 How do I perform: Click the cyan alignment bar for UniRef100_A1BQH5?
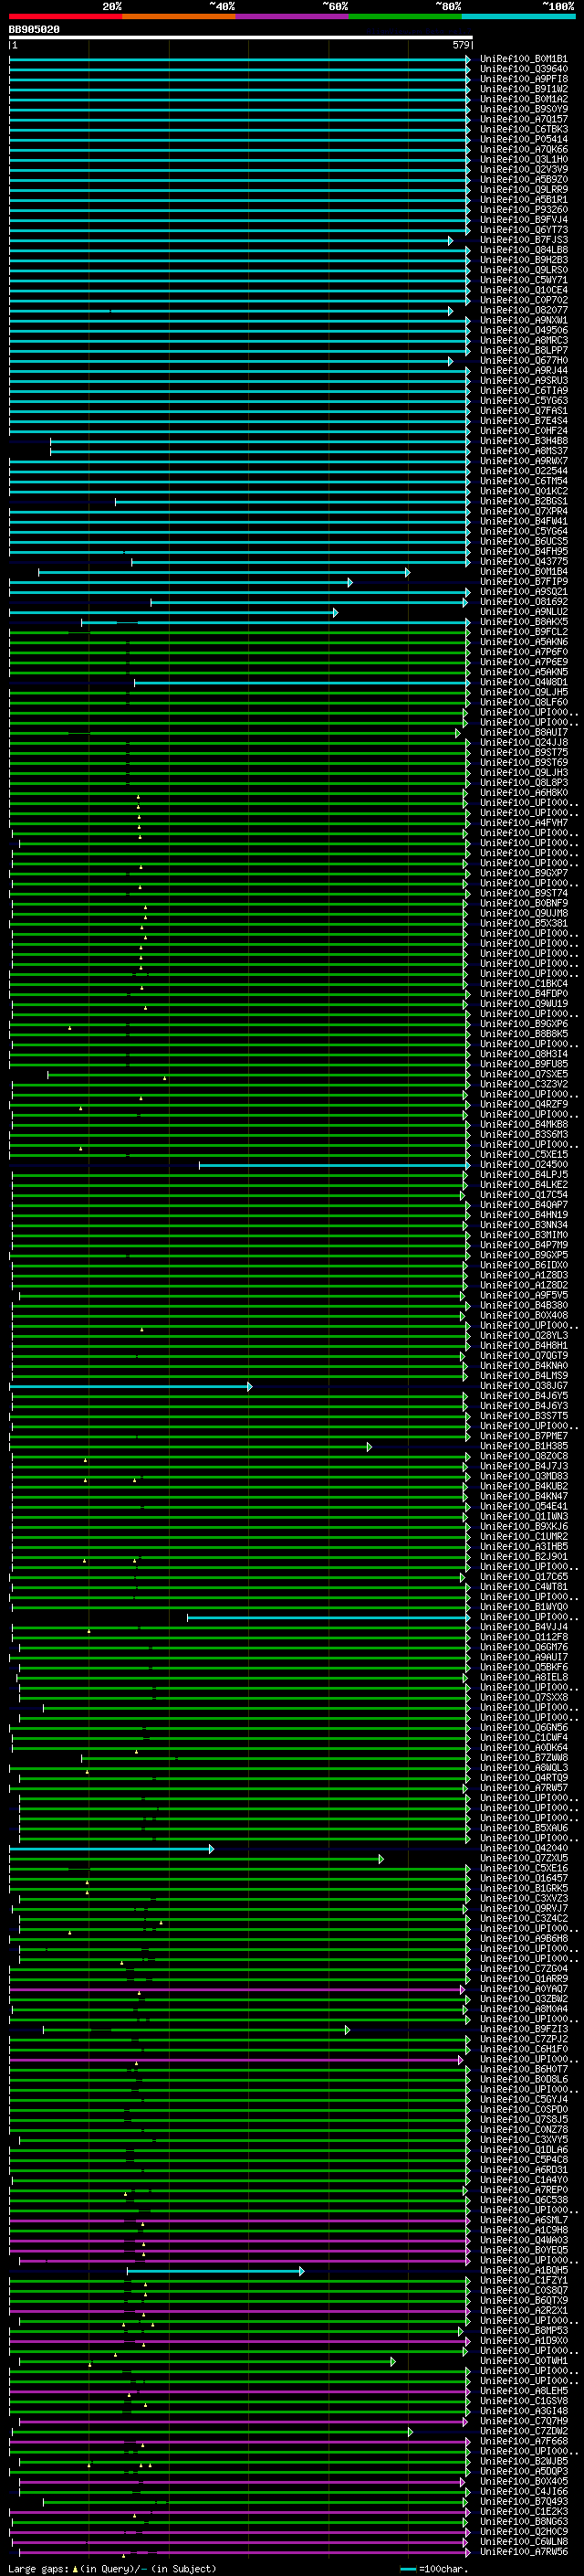pos(215,2271)
